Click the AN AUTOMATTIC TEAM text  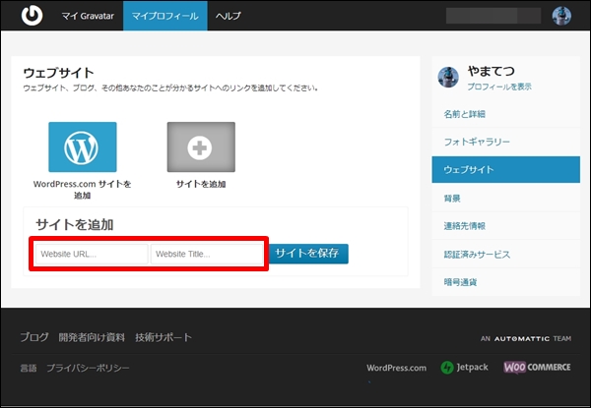pos(526,339)
